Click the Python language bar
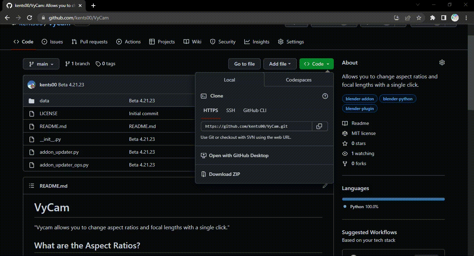The image size is (474, 256). tap(393, 199)
